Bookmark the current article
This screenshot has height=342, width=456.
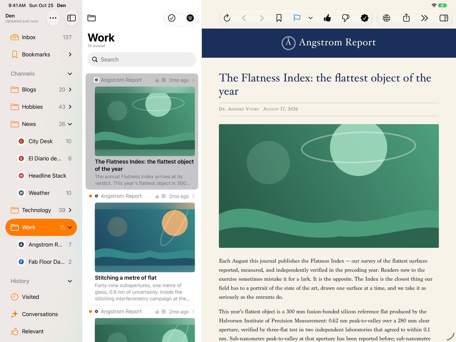tap(279, 18)
